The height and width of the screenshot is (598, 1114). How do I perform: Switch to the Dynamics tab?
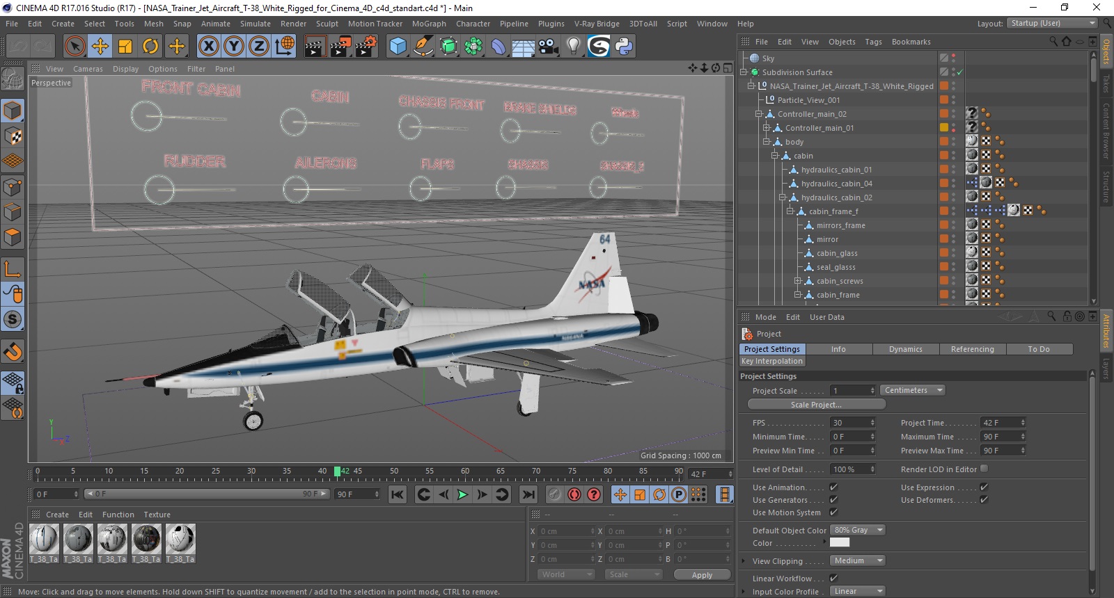click(906, 349)
